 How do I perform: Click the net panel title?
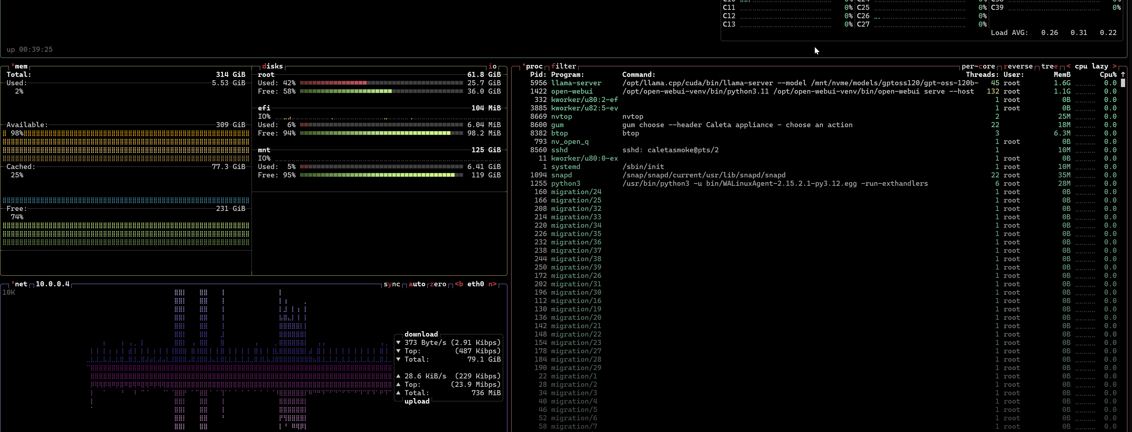(19, 284)
